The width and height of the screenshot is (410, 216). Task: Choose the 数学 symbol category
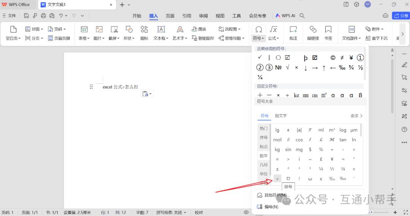[263, 156]
